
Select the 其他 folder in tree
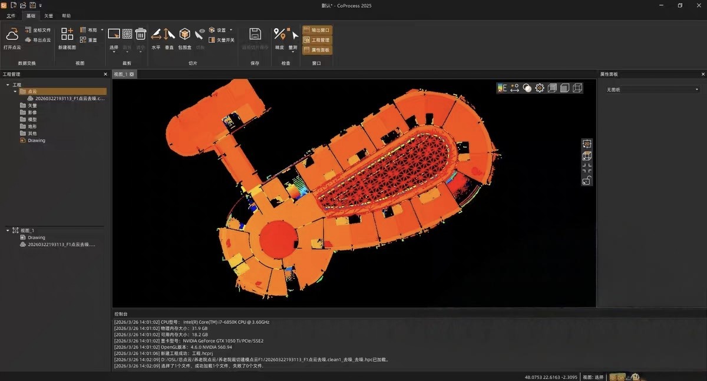click(28, 133)
